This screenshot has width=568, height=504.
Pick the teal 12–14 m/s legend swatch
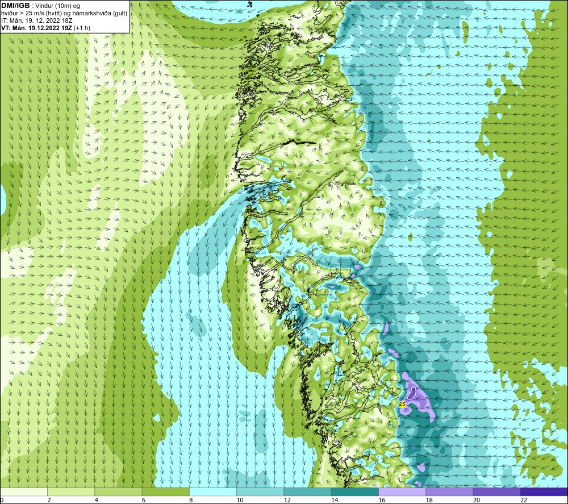coord(307,491)
